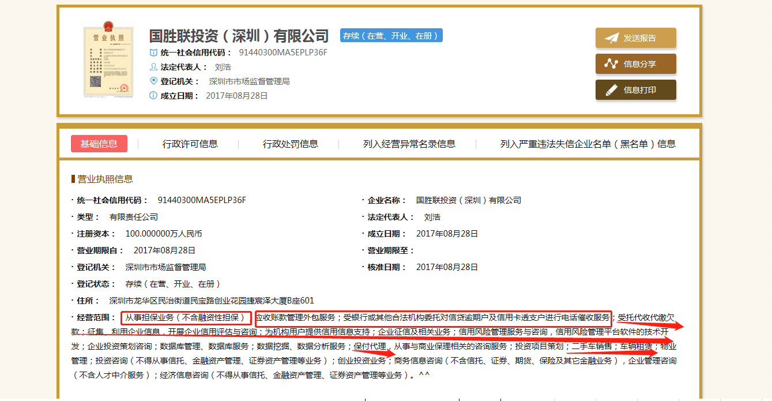The image size is (772, 401).
Task: Click legal representative name 刘浩 in header
Action: pyautogui.click(x=223, y=67)
